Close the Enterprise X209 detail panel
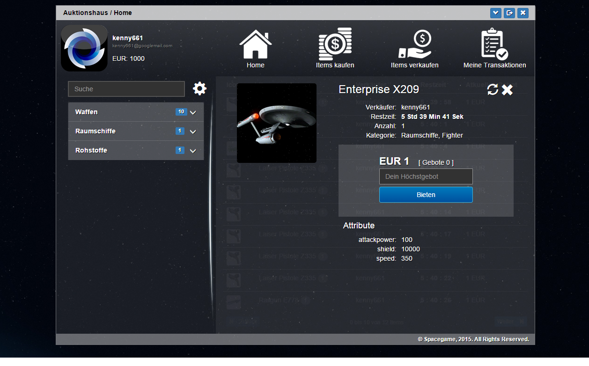 [x=508, y=89]
